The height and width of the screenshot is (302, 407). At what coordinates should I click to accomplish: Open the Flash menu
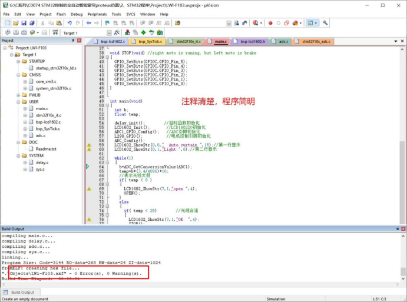61,14
